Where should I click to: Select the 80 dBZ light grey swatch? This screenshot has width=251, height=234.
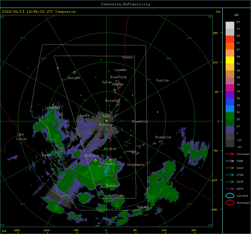point(230,25)
